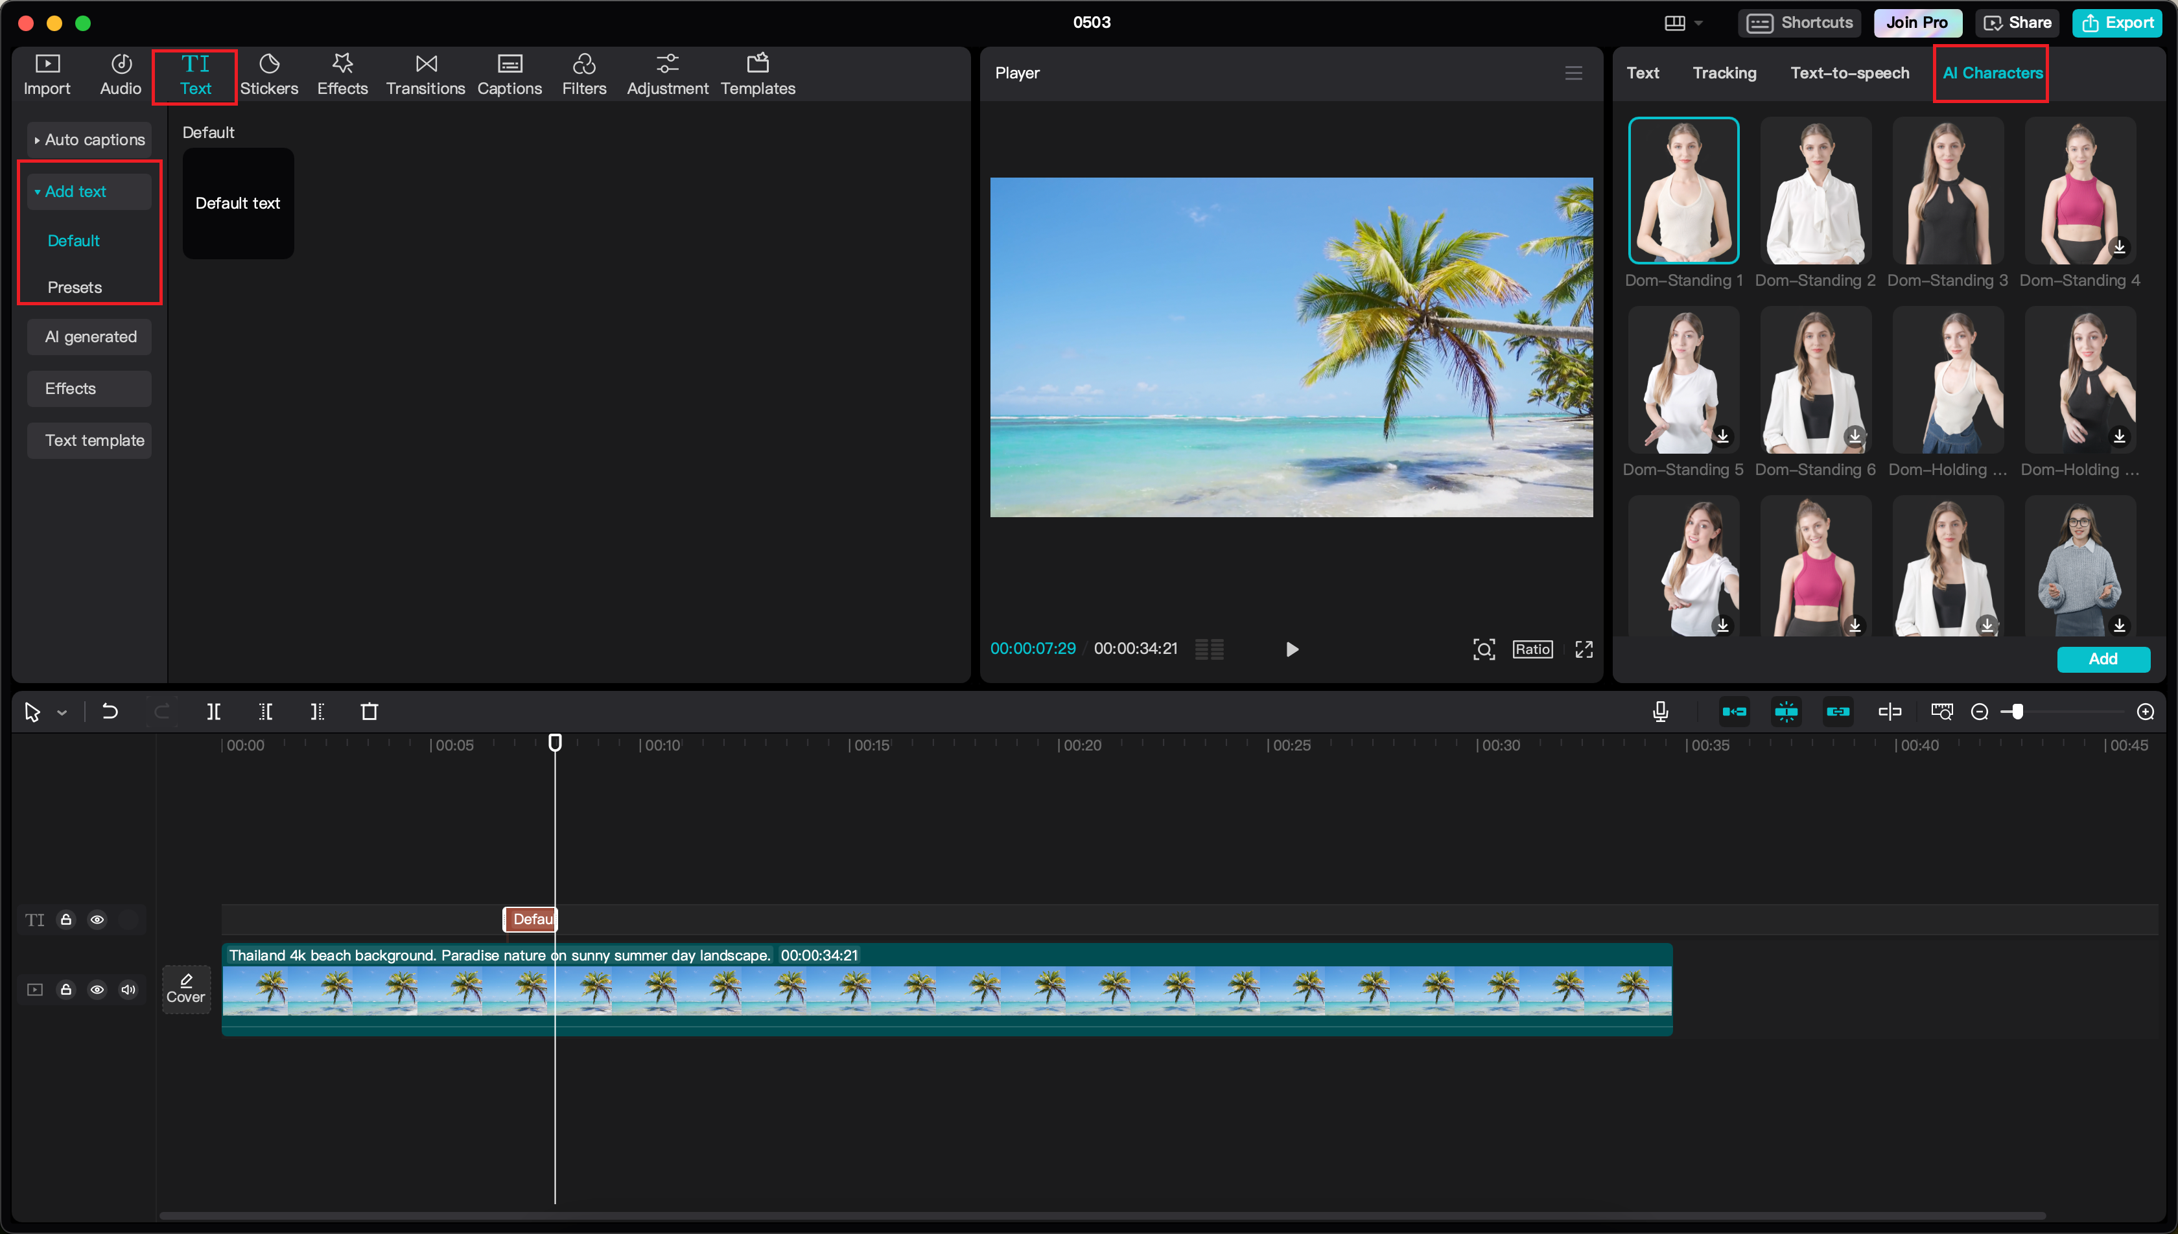This screenshot has height=1234, width=2178.
Task: Lock the main video track
Action: 66,989
